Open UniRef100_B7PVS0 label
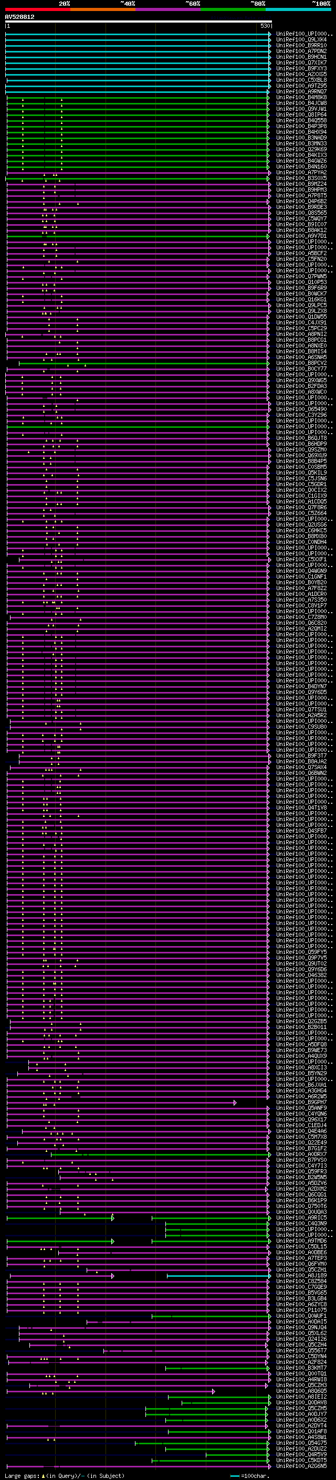 pyautogui.click(x=301, y=1159)
